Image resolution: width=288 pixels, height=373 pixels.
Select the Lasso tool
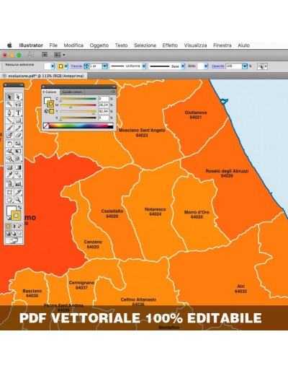[18, 104]
